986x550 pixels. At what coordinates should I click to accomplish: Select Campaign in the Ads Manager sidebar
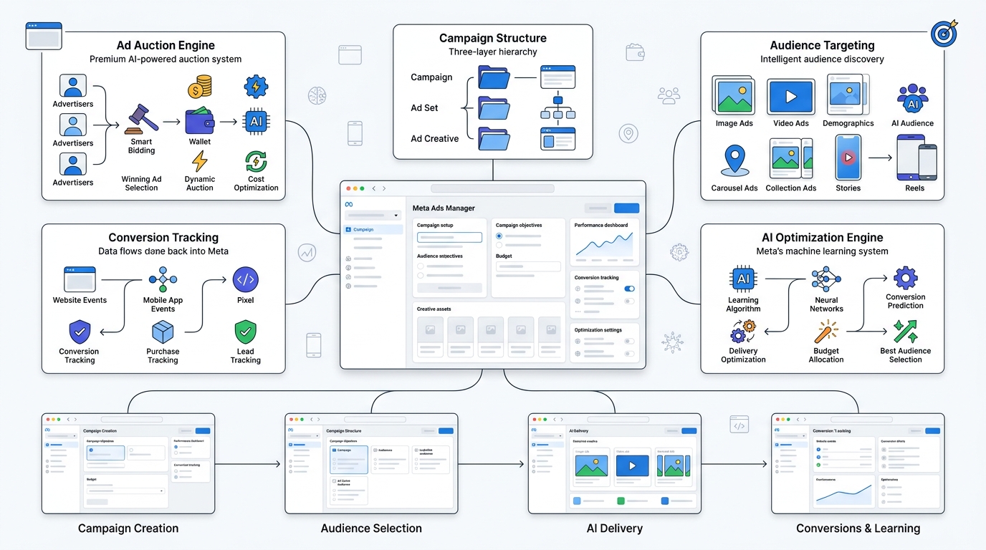tap(373, 230)
